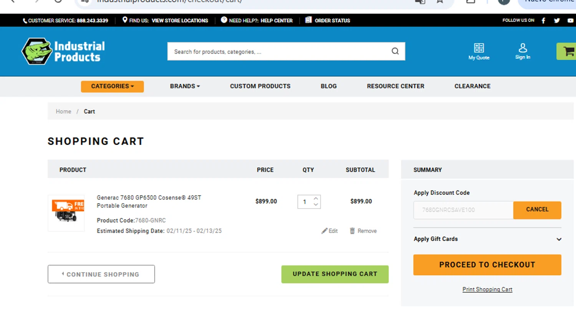Click the Order Status link text
Image resolution: width=576 pixels, height=312 pixels.
pyautogui.click(x=333, y=21)
